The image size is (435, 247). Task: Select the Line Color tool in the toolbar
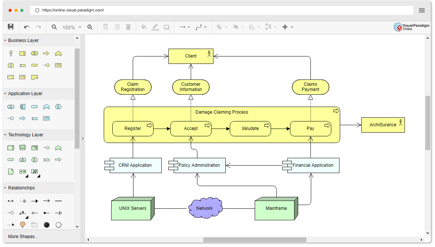click(x=155, y=27)
